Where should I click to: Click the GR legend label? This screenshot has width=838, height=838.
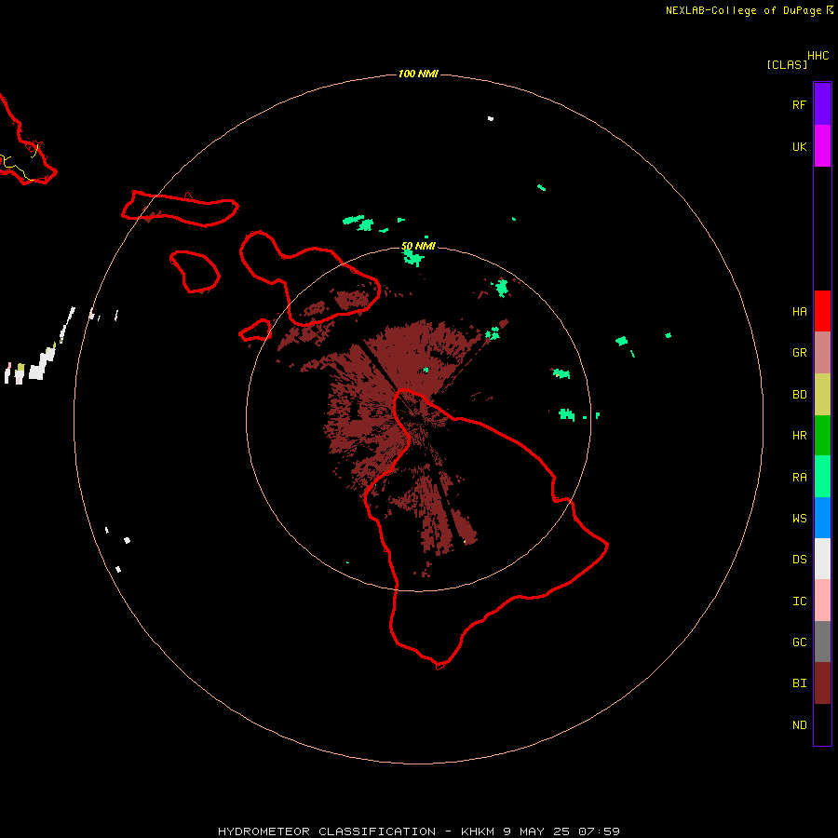799,353
